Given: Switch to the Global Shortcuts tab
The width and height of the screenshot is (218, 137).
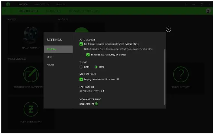Looking at the screenshot, I should coord(84,11).
